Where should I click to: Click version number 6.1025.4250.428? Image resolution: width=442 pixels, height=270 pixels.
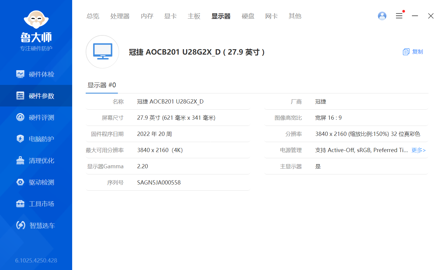pyautogui.click(x=36, y=260)
